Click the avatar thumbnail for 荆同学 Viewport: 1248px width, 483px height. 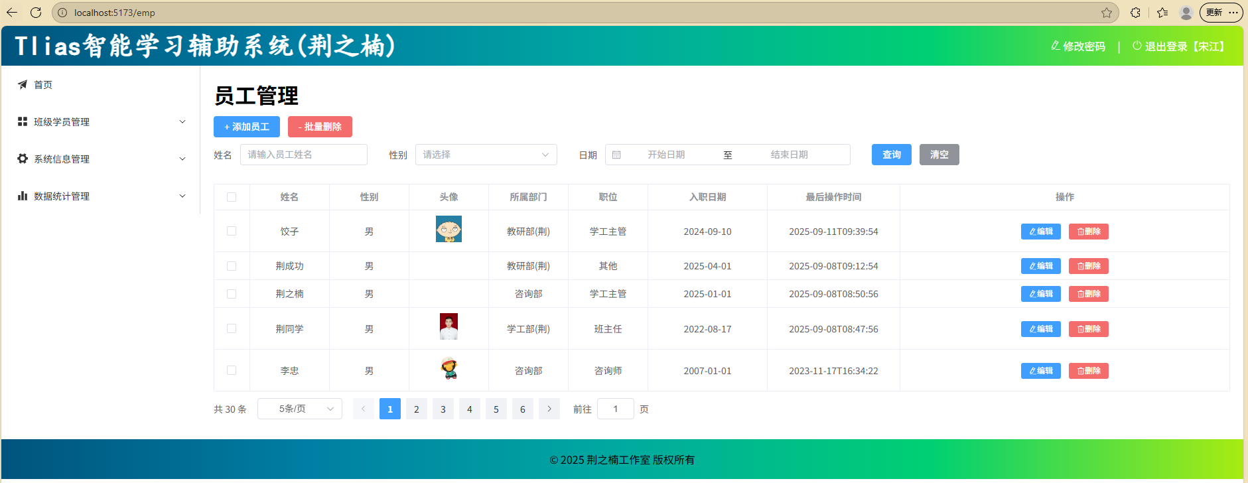449,326
